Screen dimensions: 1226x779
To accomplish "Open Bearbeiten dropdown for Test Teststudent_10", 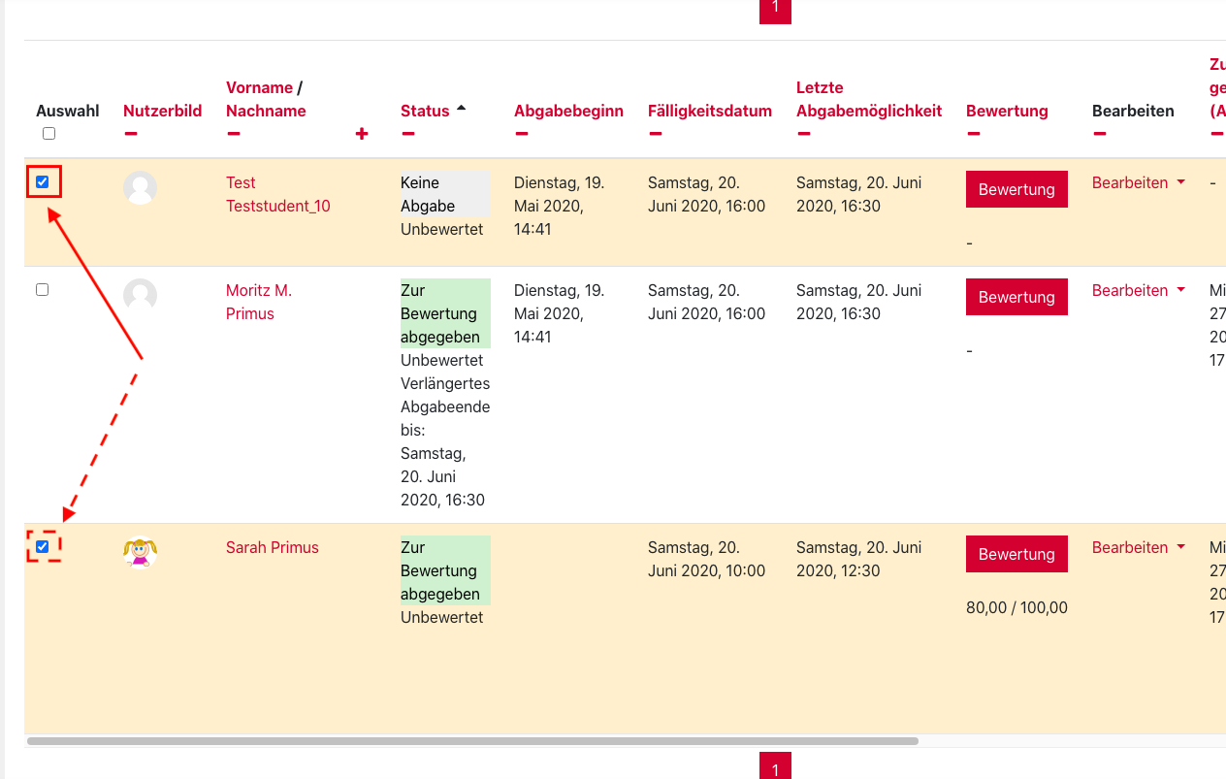I will tap(1138, 183).
